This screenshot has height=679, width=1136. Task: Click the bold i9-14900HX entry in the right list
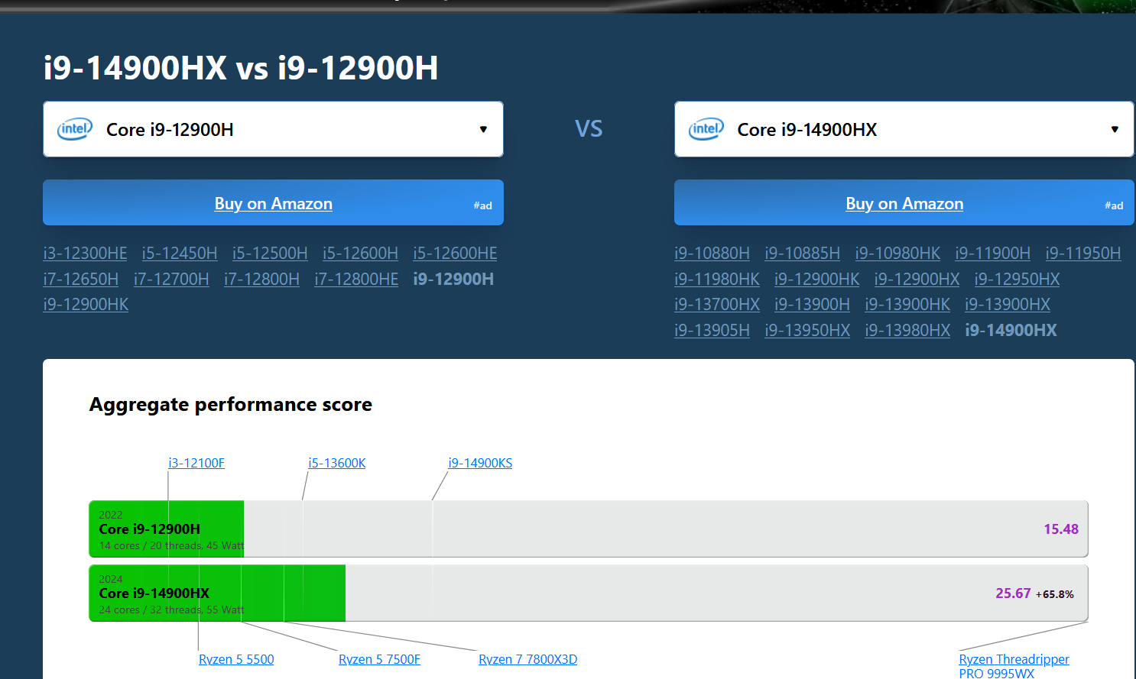(1011, 330)
